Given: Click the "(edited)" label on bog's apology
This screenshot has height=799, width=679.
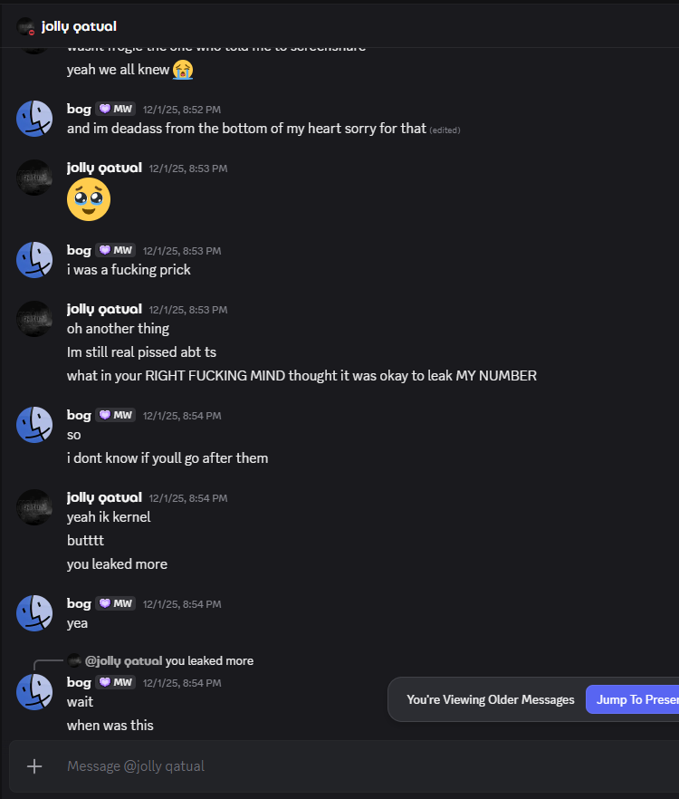Looking at the screenshot, I should 445,130.
